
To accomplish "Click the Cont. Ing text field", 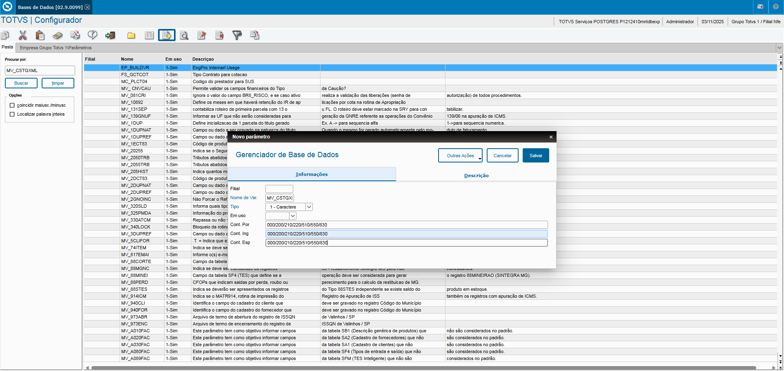I will (406, 234).
